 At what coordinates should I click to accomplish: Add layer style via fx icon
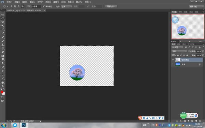181,121
